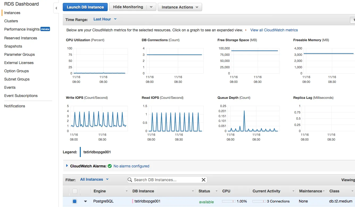Go to Snapshots in the sidebar
355x207 pixels.
coord(13,46)
